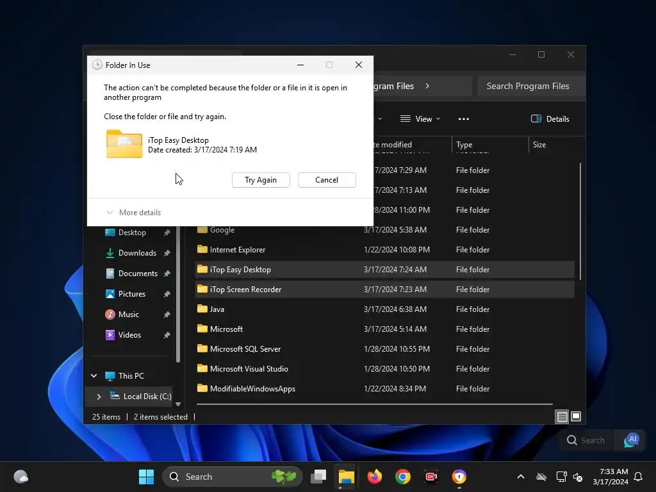Click the Java folder icon

pos(202,309)
